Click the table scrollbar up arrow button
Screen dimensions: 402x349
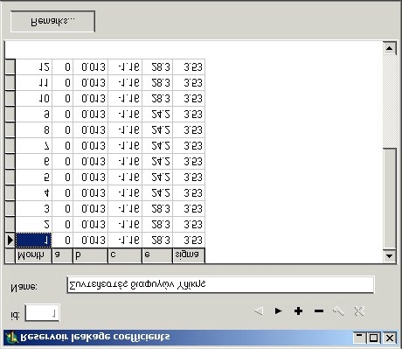tap(390, 48)
